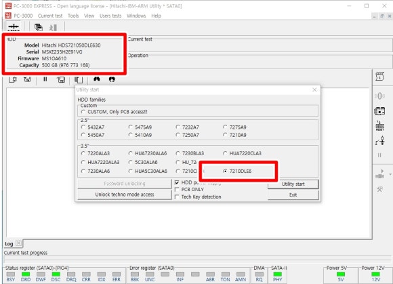Click the greyed running-figure toolbar icon
The image size is (393, 284).
pyautogui.click(x=53, y=27)
